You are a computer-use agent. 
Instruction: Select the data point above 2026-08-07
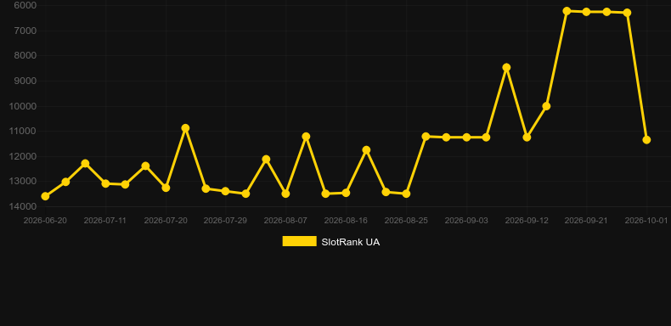coord(285,194)
